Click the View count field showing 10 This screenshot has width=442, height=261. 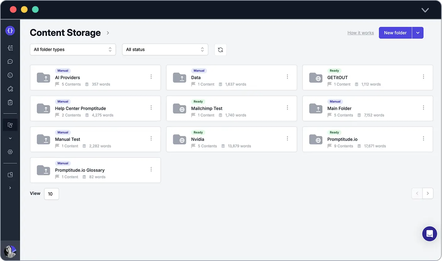pyautogui.click(x=52, y=194)
